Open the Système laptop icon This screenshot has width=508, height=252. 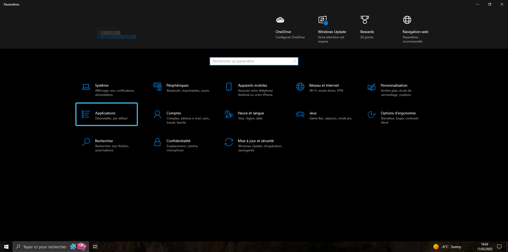(86, 87)
